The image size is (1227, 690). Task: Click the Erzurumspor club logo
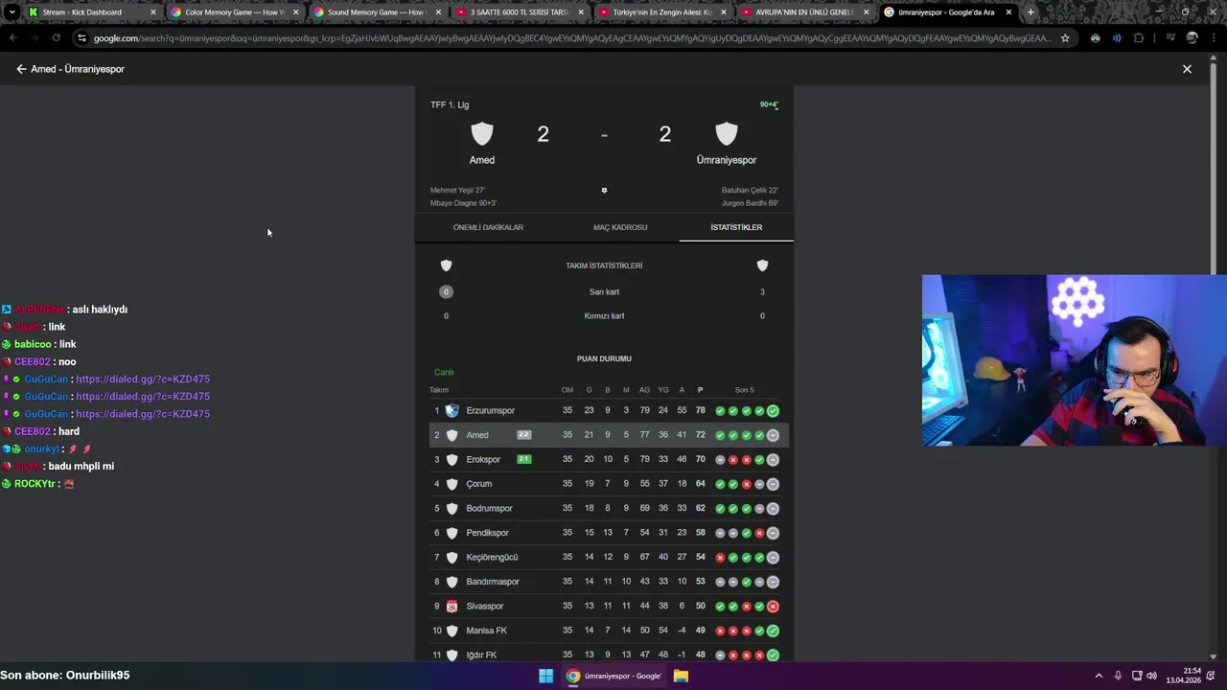tap(451, 410)
